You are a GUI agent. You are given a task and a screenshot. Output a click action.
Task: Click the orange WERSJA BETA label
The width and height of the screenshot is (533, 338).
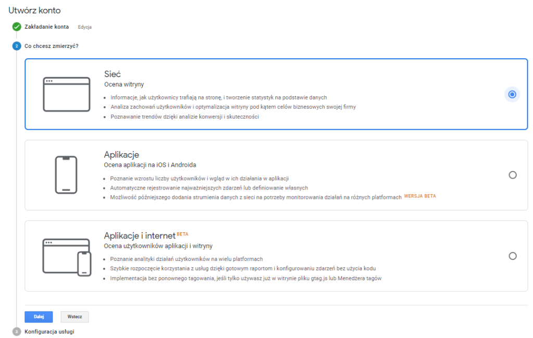[420, 196]
